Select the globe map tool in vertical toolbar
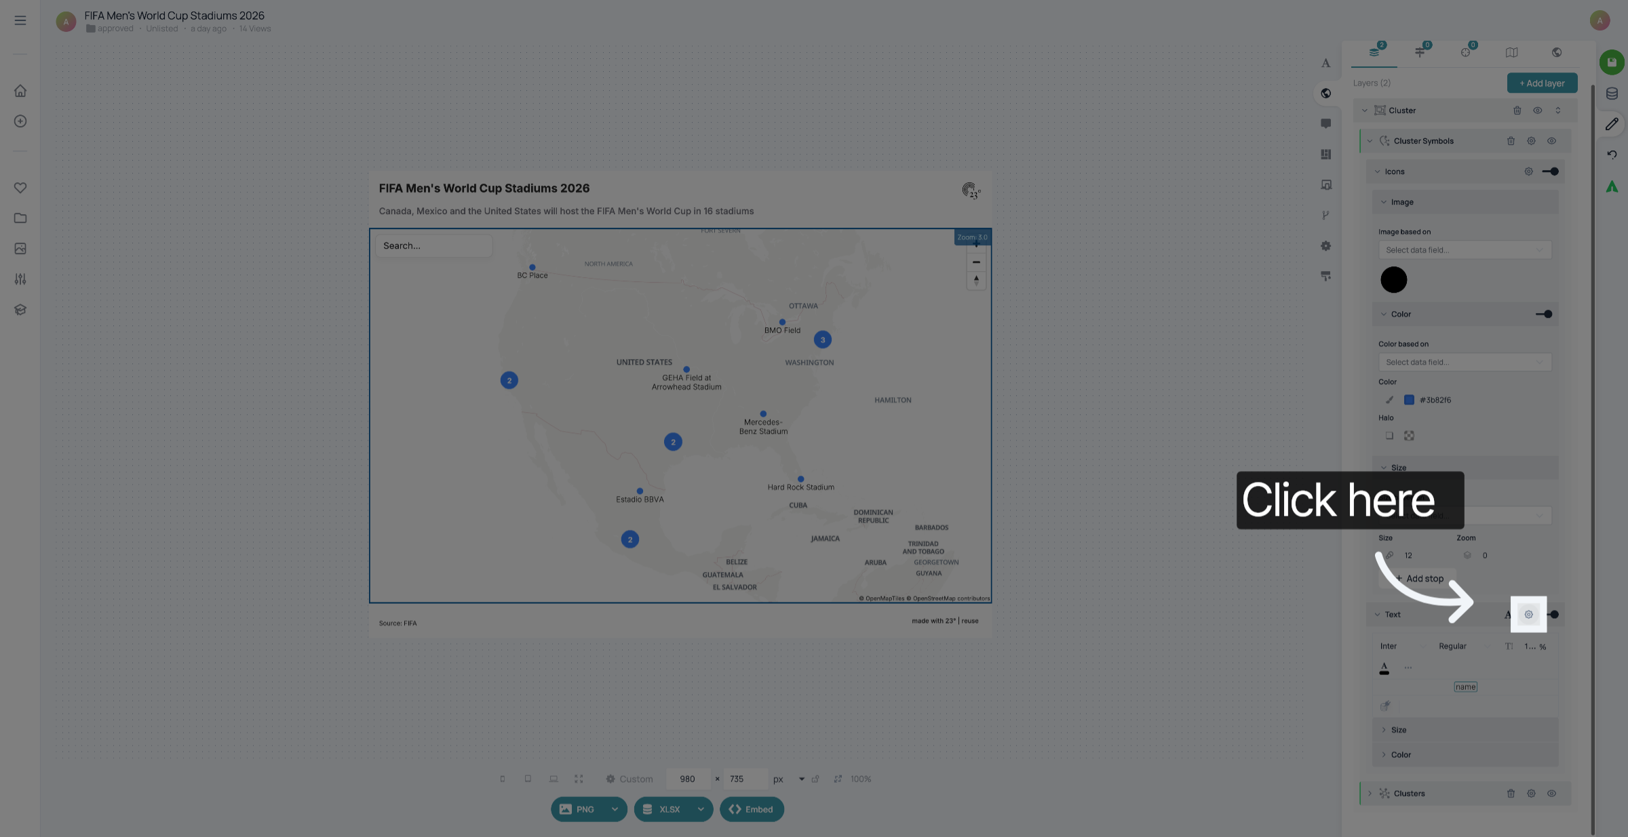 coord(1325,94)
